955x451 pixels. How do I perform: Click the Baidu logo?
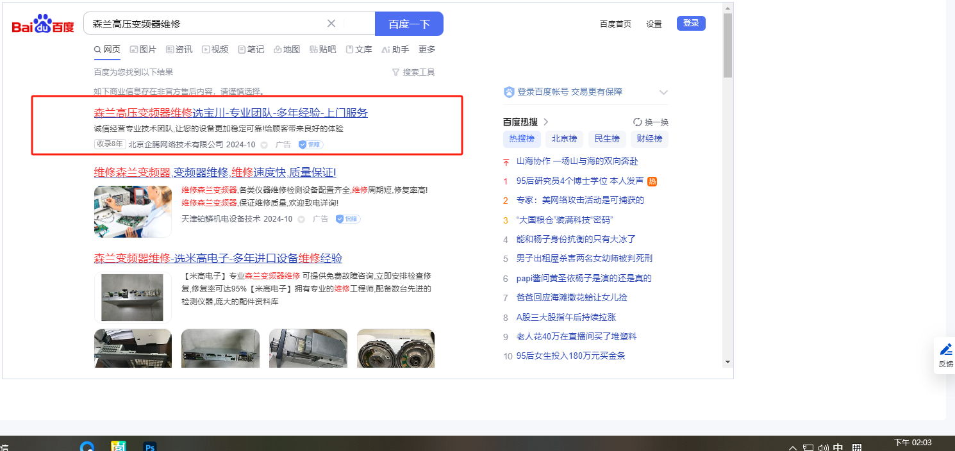(44, 24)
